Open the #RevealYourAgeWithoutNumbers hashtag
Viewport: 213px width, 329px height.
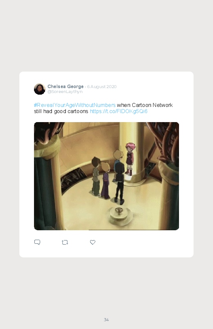click(75, 105)
